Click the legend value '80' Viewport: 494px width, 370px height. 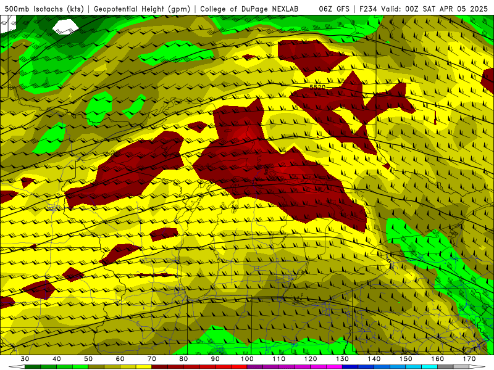(183, 359)
